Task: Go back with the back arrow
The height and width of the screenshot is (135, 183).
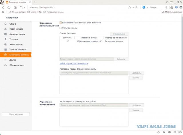Action: pos(3,7)
